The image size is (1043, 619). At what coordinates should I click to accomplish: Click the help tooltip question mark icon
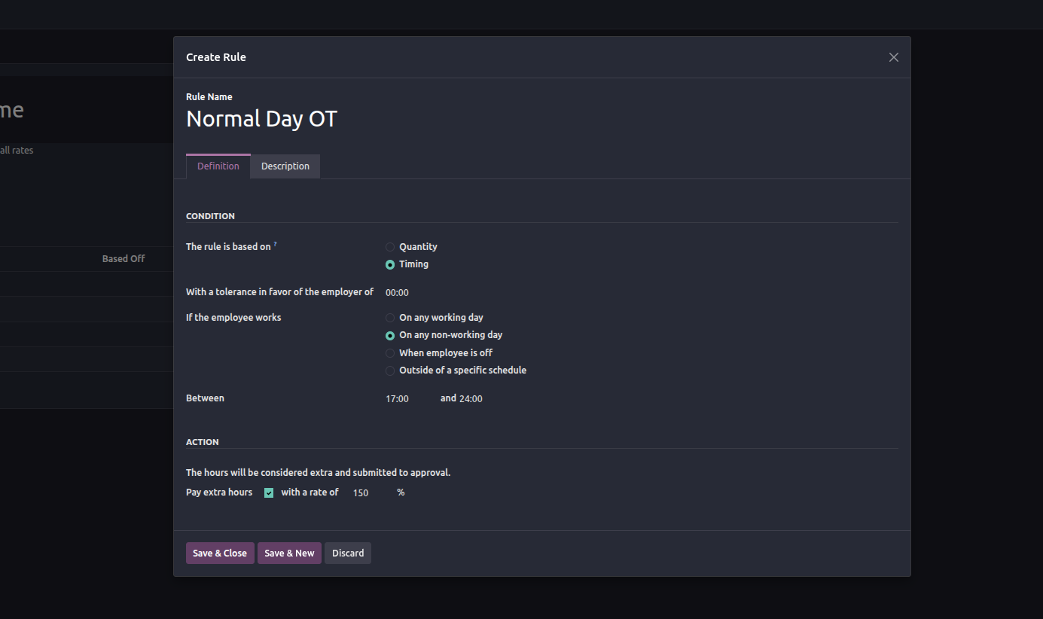tap(276, 245)
